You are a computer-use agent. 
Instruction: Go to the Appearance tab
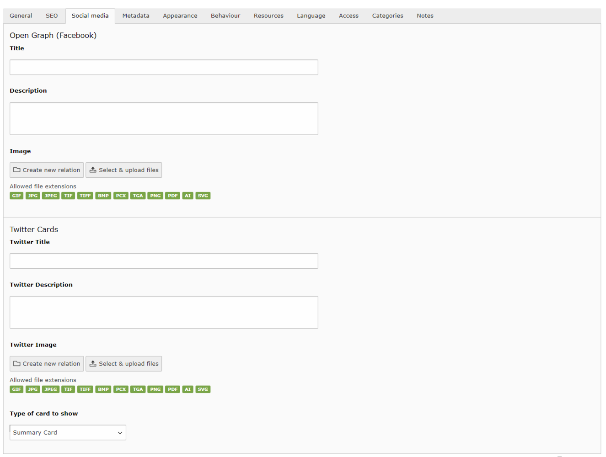click(180, 16)
